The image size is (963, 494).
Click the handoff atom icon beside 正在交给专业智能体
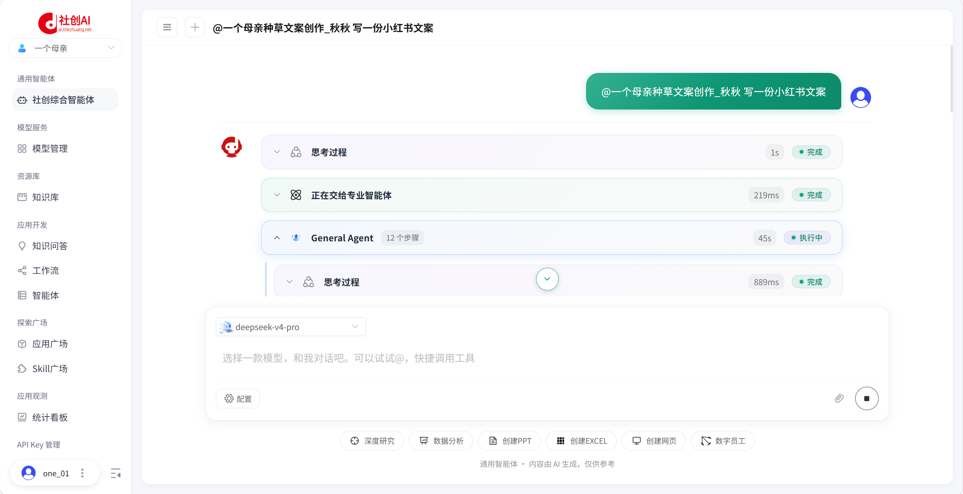296,195
